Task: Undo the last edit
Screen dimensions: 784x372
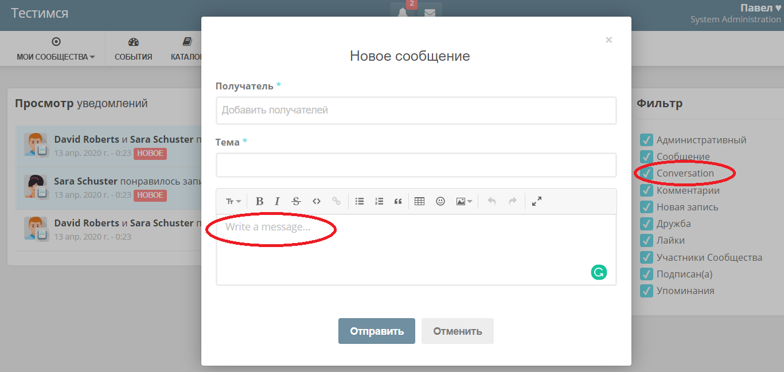Action: [x=492, y=201]
